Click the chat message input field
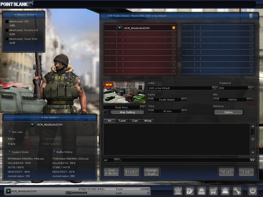This screenshot has height=197, width=263. coord(185,160)
